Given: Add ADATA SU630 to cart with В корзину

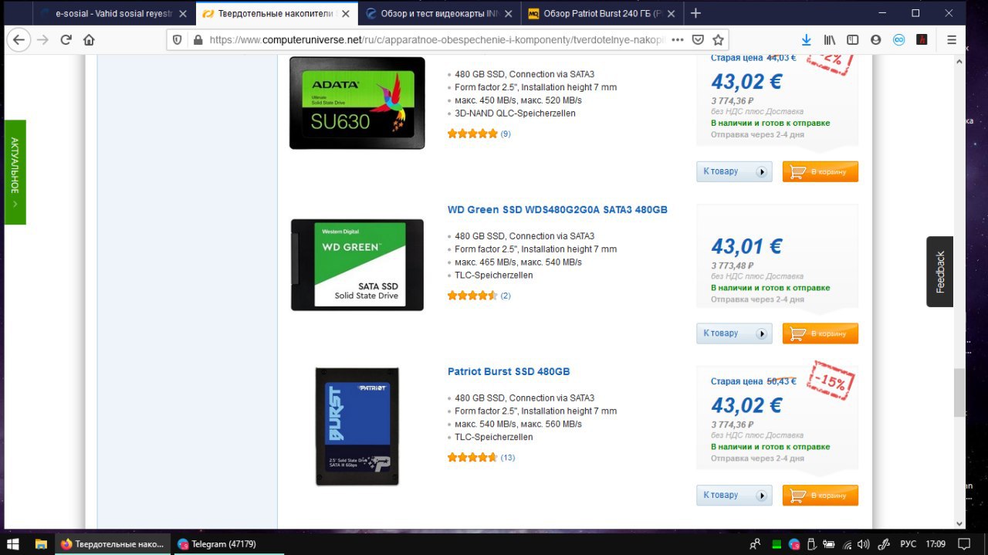Looking at the screenshot, I should pos(821,171).
